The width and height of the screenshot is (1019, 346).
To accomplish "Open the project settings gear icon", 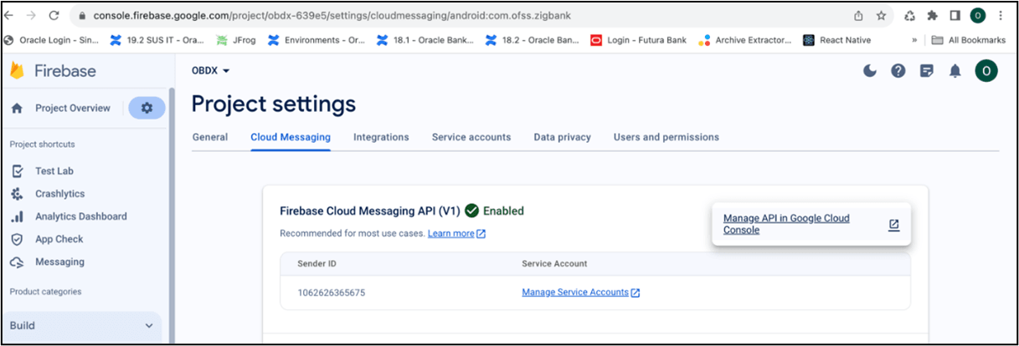I will click(x=147, y=108).
